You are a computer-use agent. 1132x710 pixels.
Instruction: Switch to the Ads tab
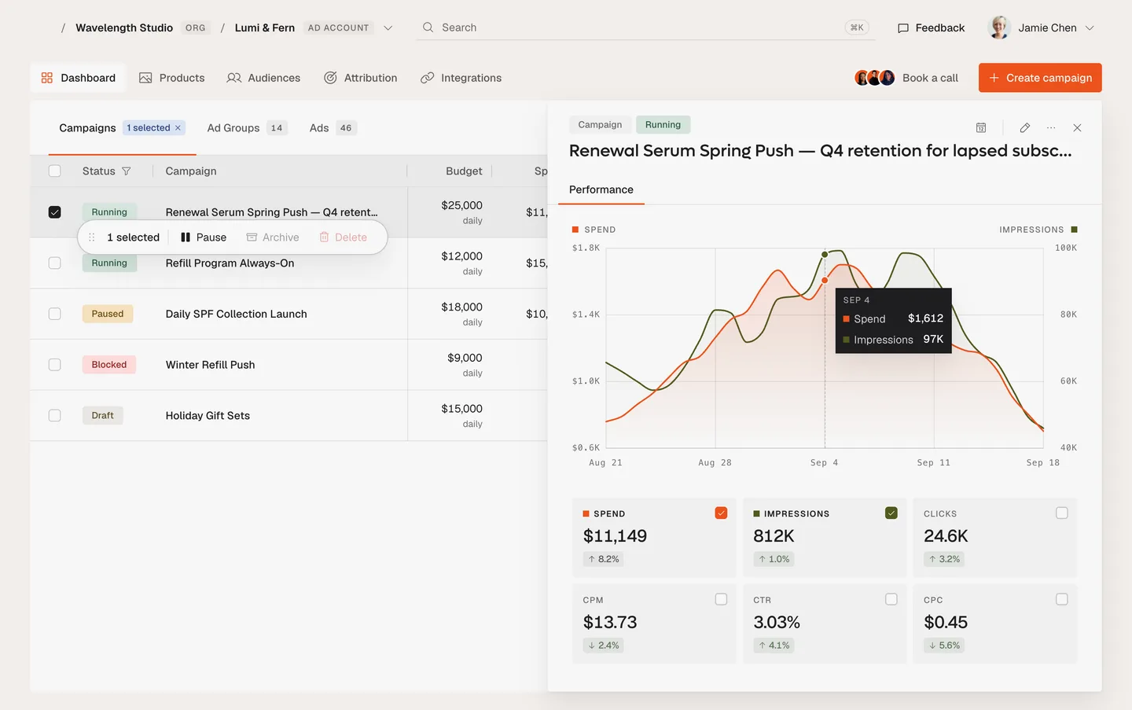pyautogui.click(x=333, y=128)
